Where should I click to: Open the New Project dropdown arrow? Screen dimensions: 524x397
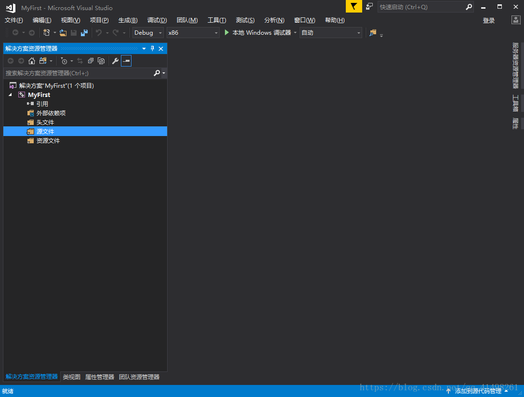tap(55, 32)
